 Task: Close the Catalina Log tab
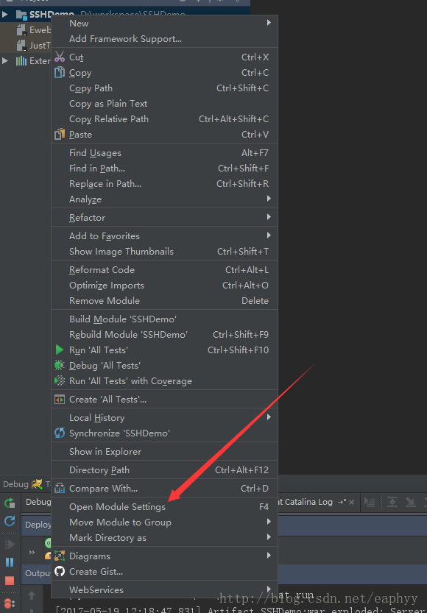coord(351,503)
